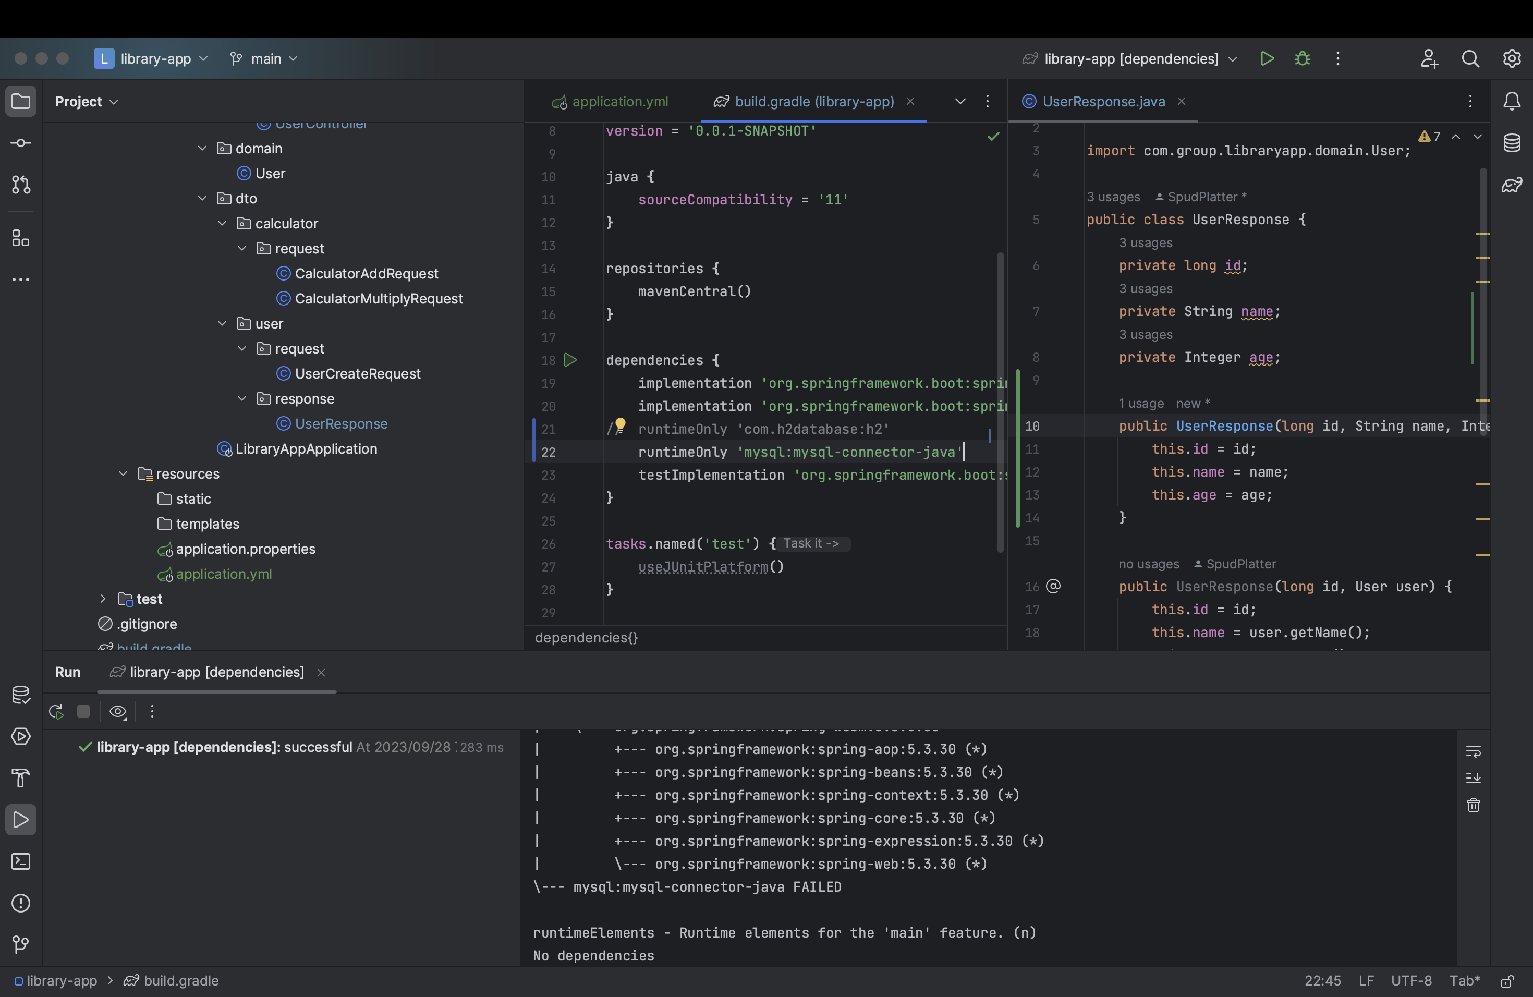Open Code With Me icon
This screenshot has width=1533, height=997.
click(1429, 58)
